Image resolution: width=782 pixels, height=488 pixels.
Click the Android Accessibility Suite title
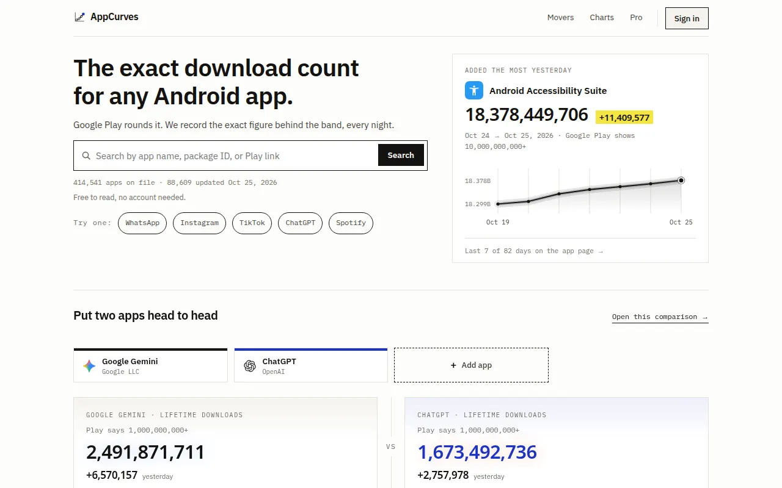[548, 91]
